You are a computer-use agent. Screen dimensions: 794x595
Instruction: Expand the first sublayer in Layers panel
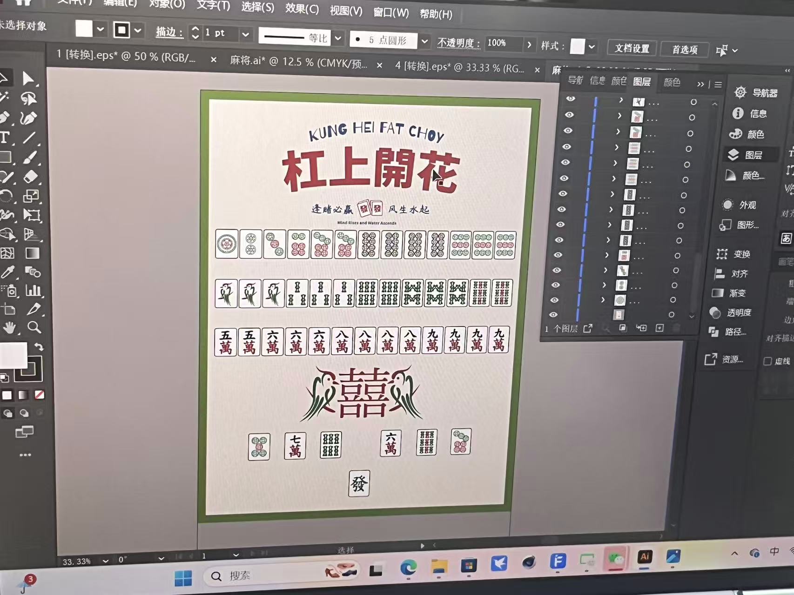(621, 100)
